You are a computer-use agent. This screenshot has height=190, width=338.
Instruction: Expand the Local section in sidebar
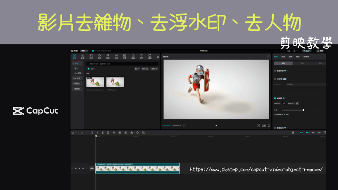(77, 64)
